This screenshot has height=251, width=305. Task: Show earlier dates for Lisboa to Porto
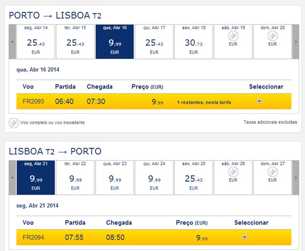point(12,178)
